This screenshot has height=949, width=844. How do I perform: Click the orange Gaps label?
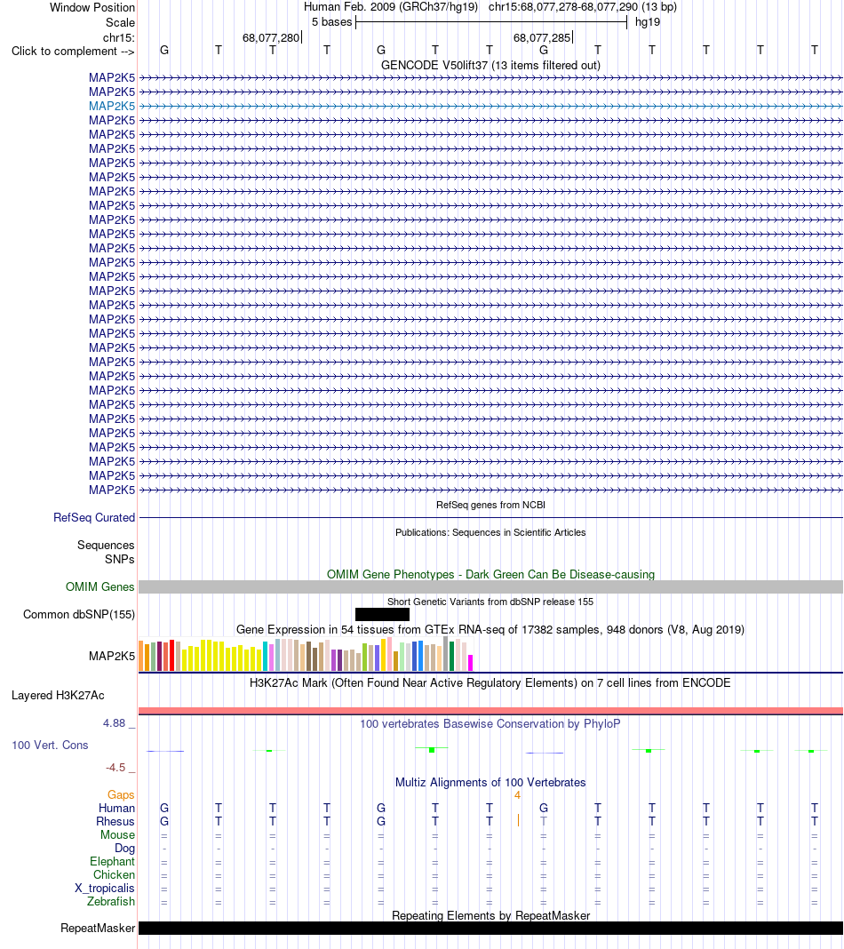pyautogui.click(x=121, y=794)
